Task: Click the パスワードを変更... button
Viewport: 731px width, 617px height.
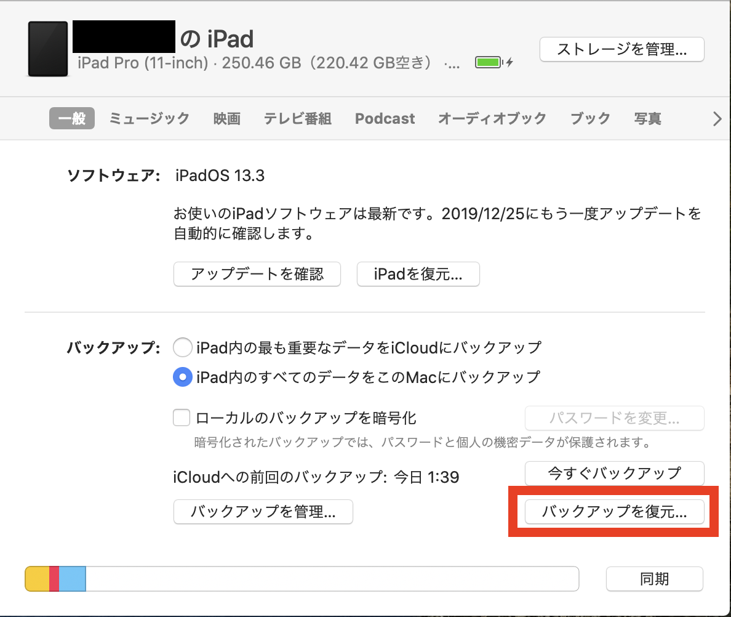Action: (615, 418)
